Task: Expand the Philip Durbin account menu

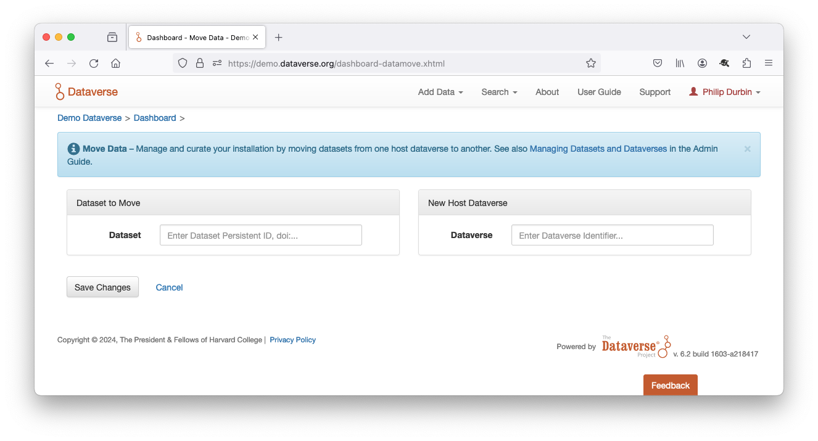Action: coord(725,92)
